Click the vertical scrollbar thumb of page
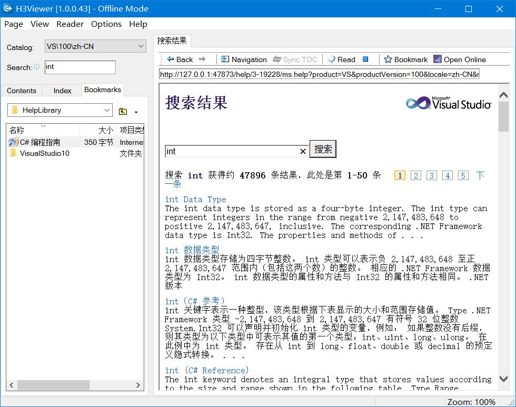The image size is (516, 407). 503,116
